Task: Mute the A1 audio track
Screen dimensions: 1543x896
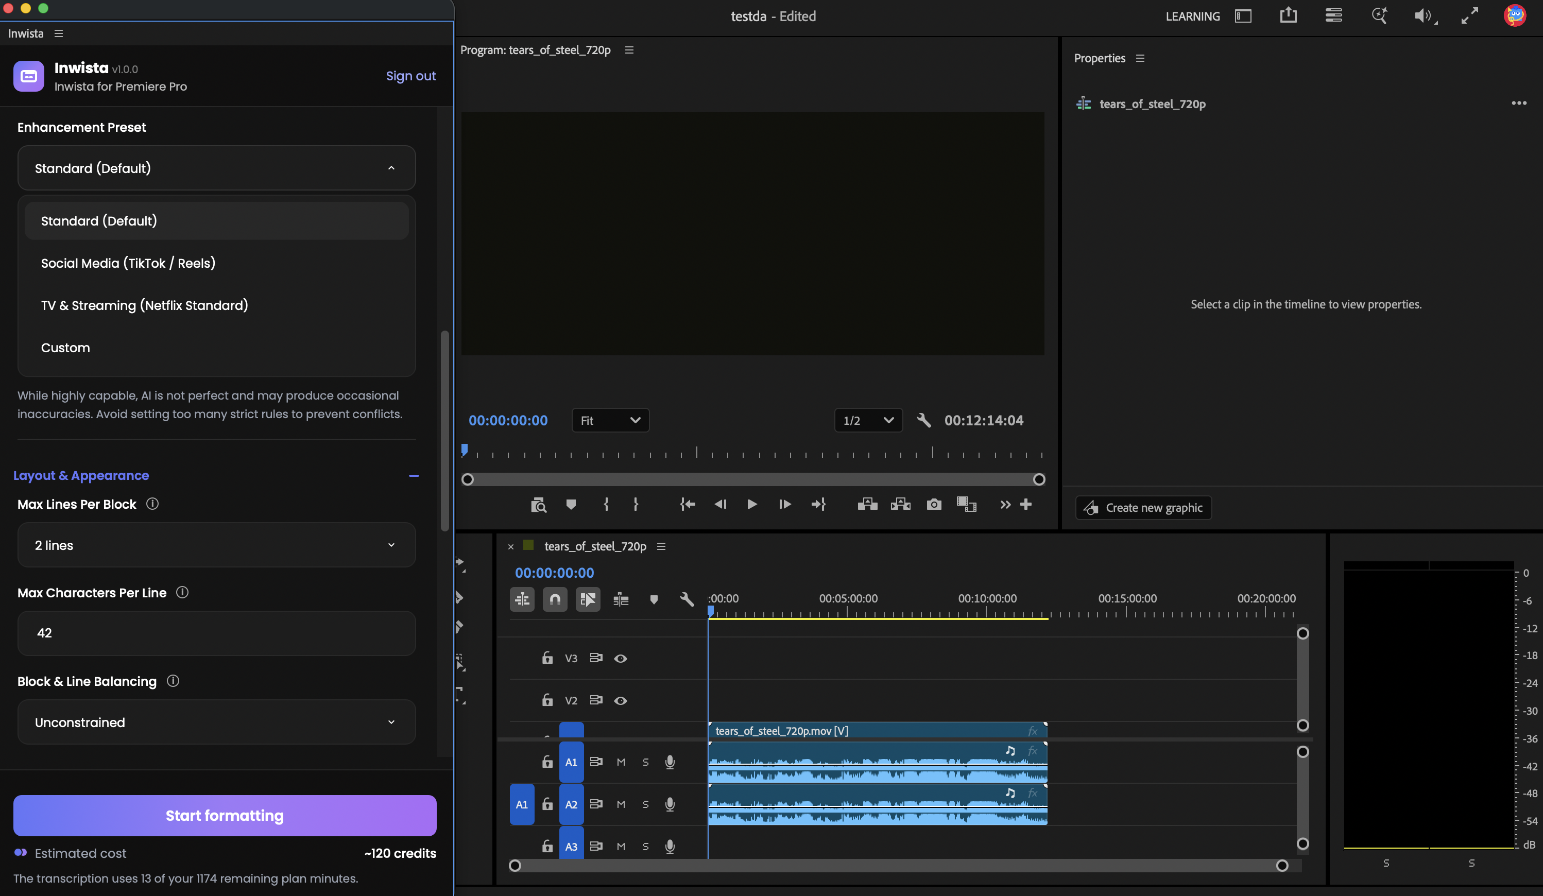Action: pos(621,762)
